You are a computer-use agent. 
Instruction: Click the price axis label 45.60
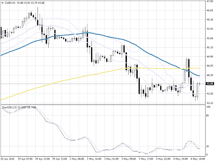(x=210, y=38)
